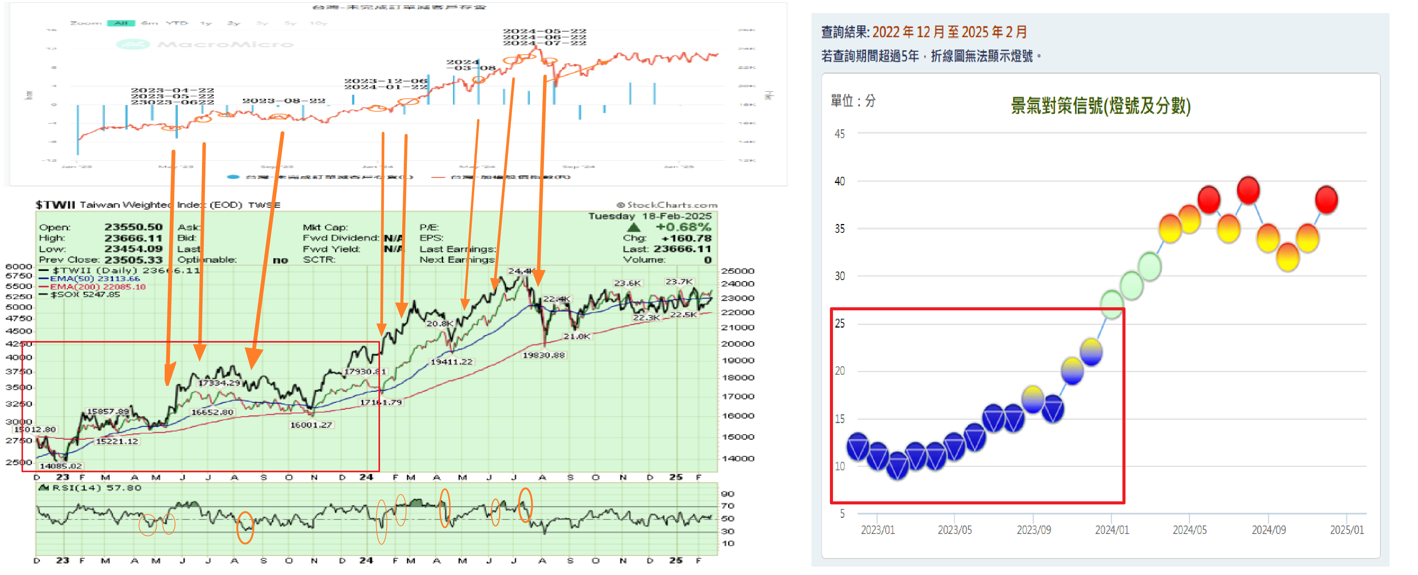
Task: Select the All zoom range button
Action: point(121,23)
